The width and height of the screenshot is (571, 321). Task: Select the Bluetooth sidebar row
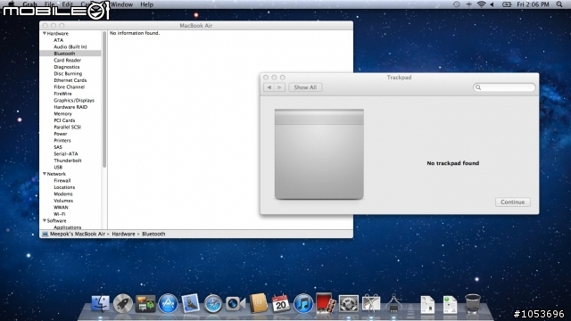coord(70,53)
